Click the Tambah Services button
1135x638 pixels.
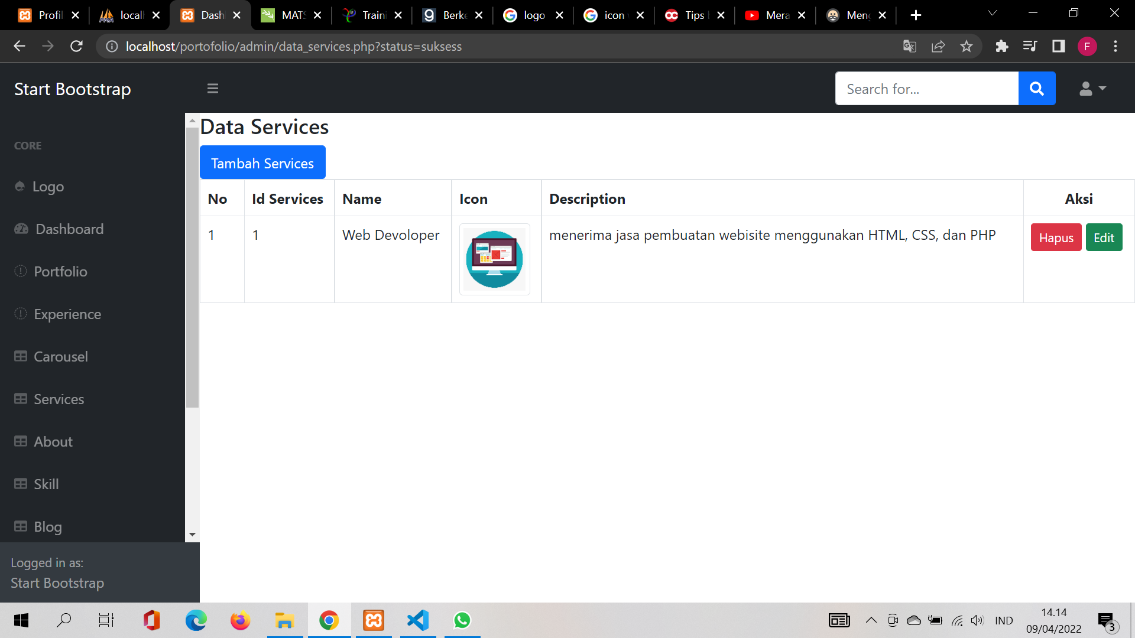coord(262,162)
